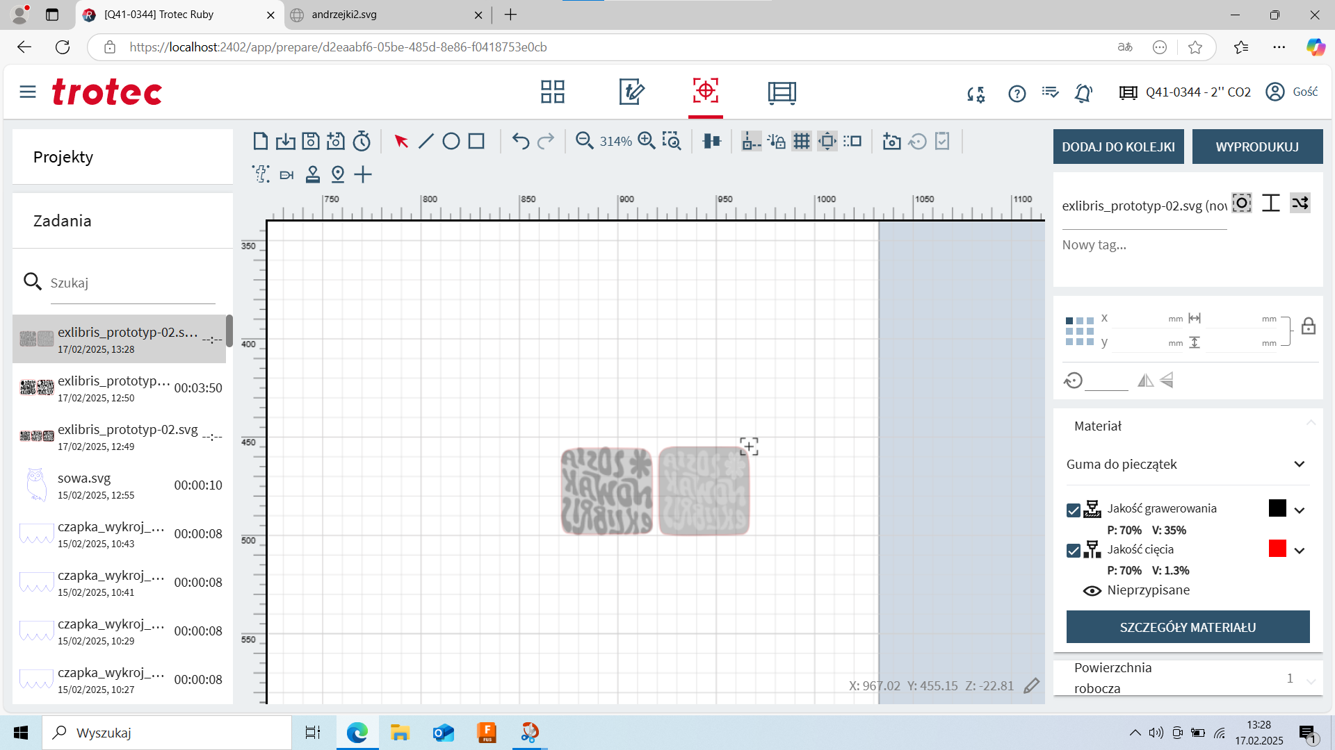The image size is (1335, 750).
Task: Toggle the aspect ratio lock icon
Action: pyautogui.click(x=1309, y=326)
